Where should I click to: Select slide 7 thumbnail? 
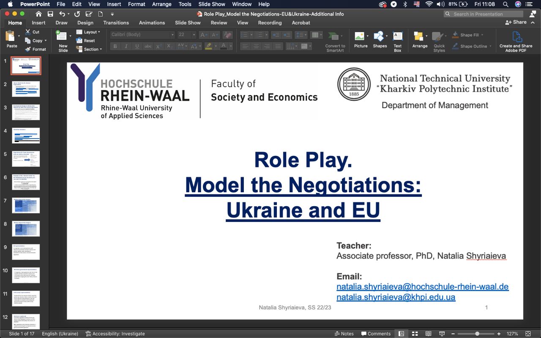coord(26,205)
